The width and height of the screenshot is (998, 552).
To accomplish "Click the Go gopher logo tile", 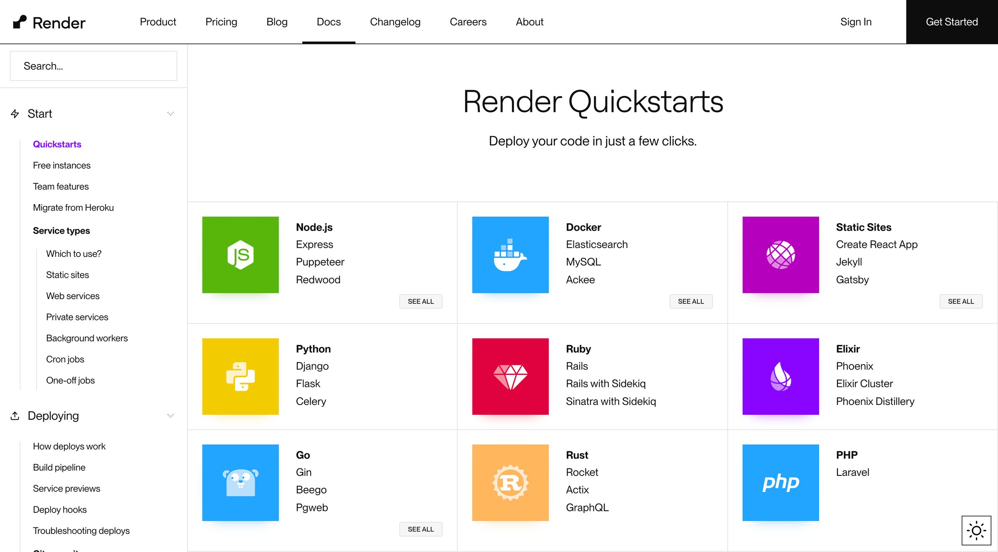I will pyautogui.click(x=240, y=483).
